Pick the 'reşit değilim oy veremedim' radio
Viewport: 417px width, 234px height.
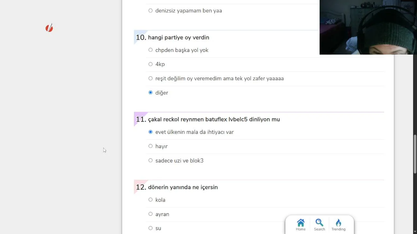coord(151,78)
